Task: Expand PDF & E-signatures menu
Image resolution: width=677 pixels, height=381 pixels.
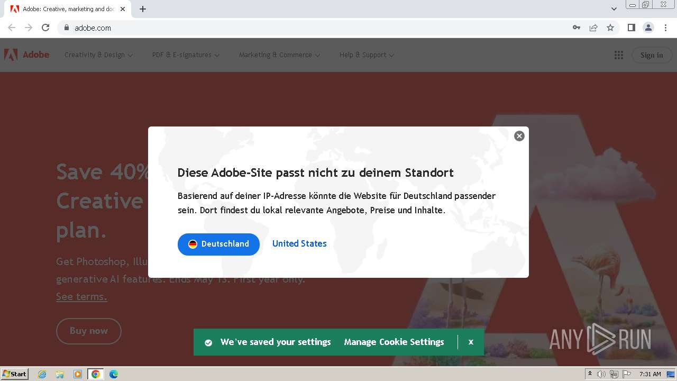Action: tap(186, 55)
